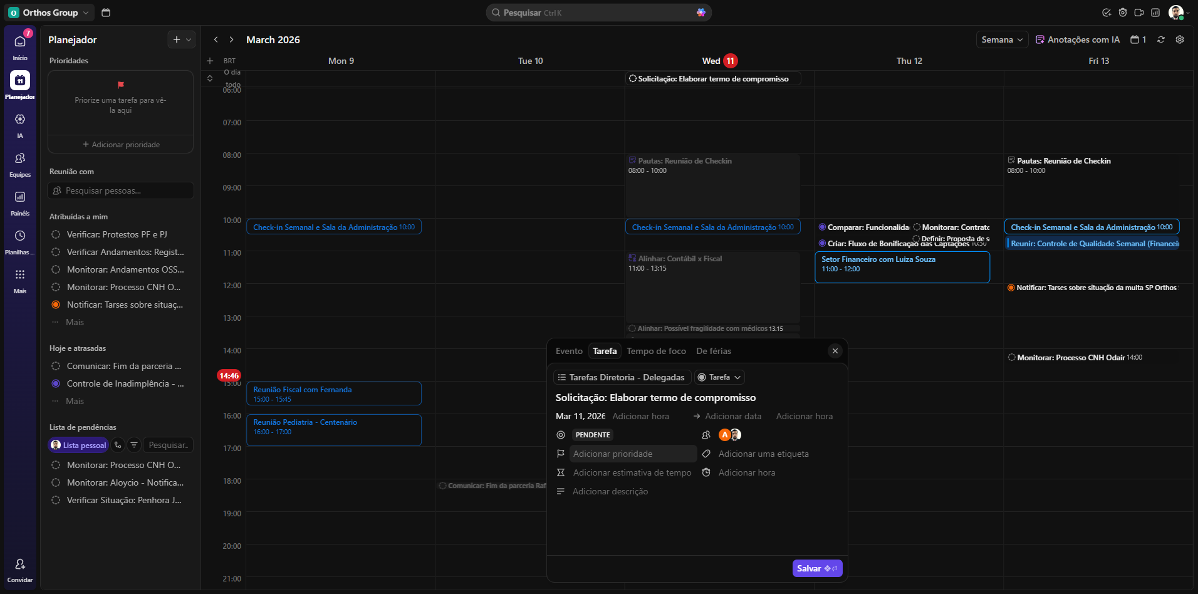Screen dimensions: 1198x594
Task: Mark 'Verificar: Protestos PF e PJ' status circle
Action: pos(56,234)
